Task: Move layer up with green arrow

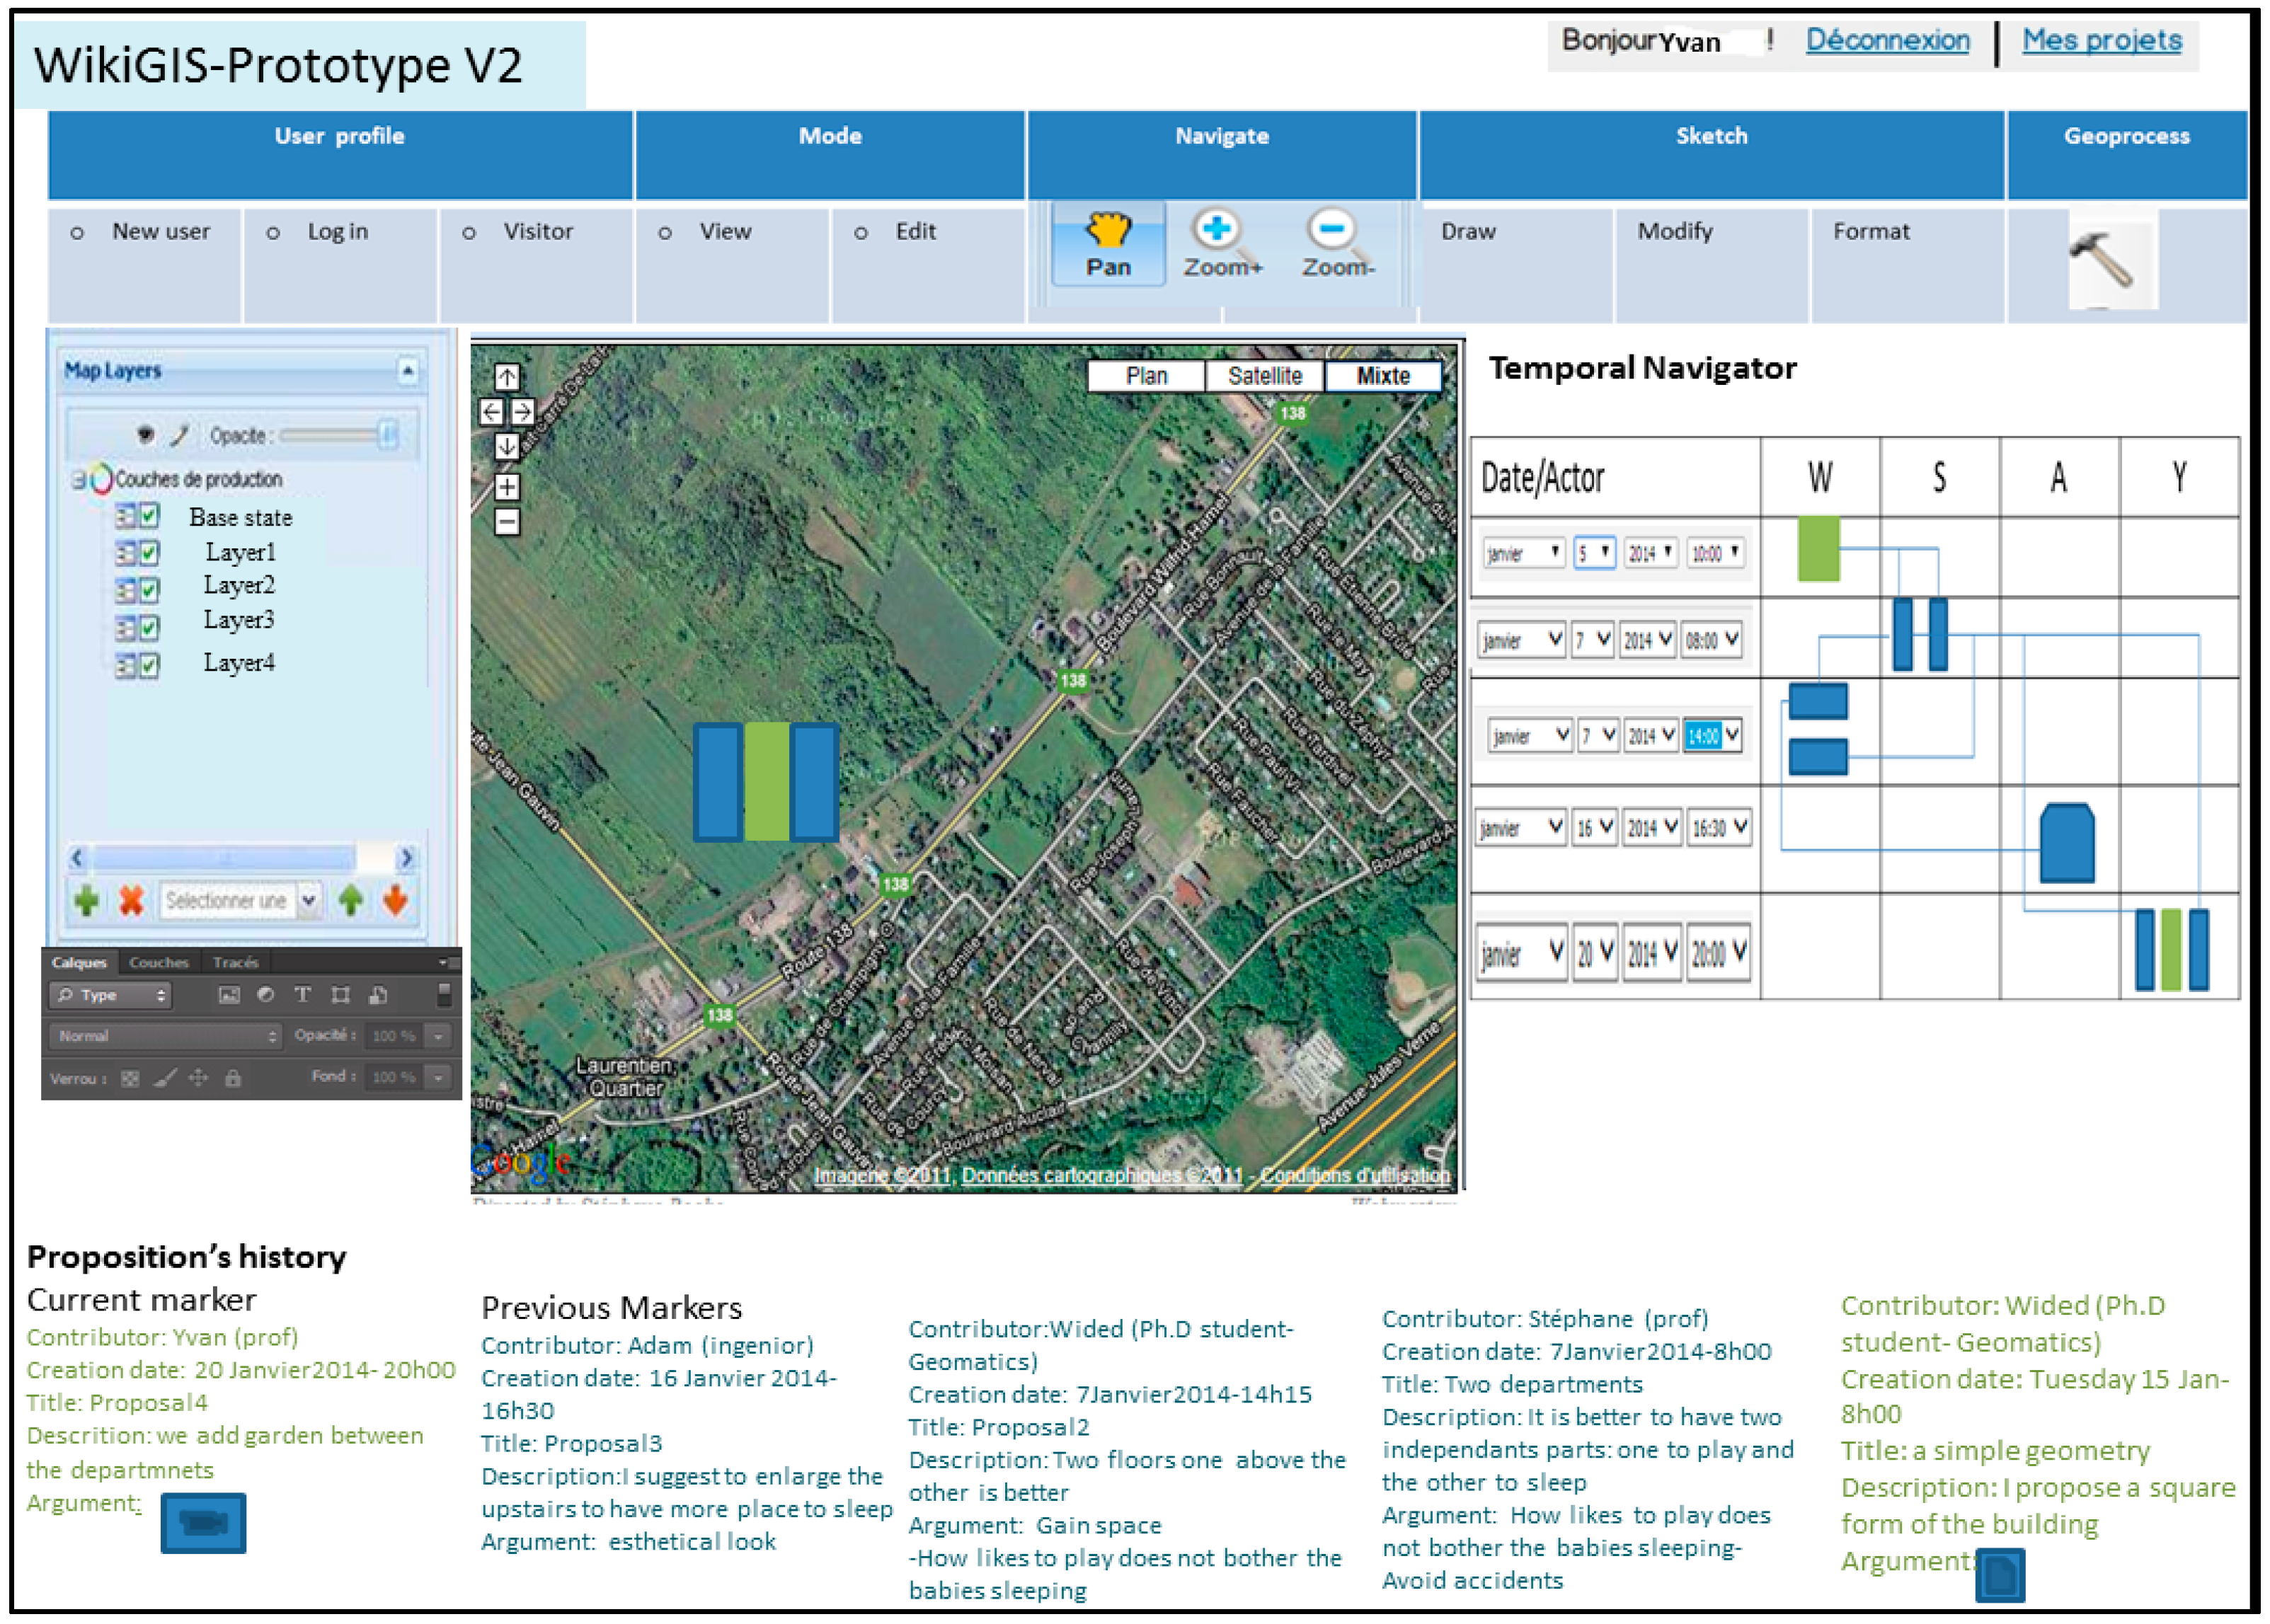Action: [350, 900]
